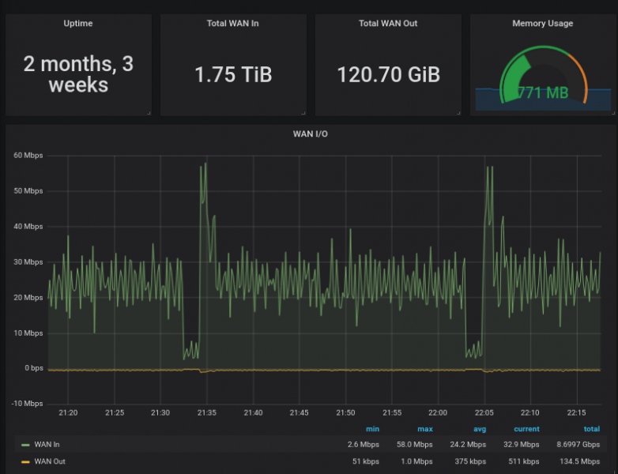The height and width of the screenshot is (474, 618).
Task: Toggle the WAN In series in legend
Action: pyautogui.click(x=47, y=445)
